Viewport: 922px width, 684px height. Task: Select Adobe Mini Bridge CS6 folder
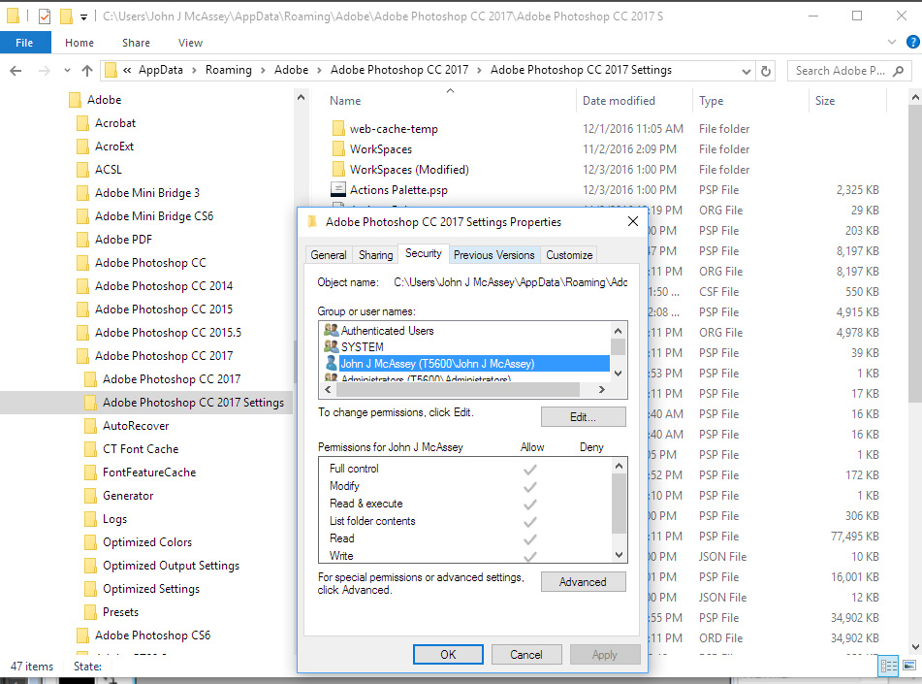154,216
